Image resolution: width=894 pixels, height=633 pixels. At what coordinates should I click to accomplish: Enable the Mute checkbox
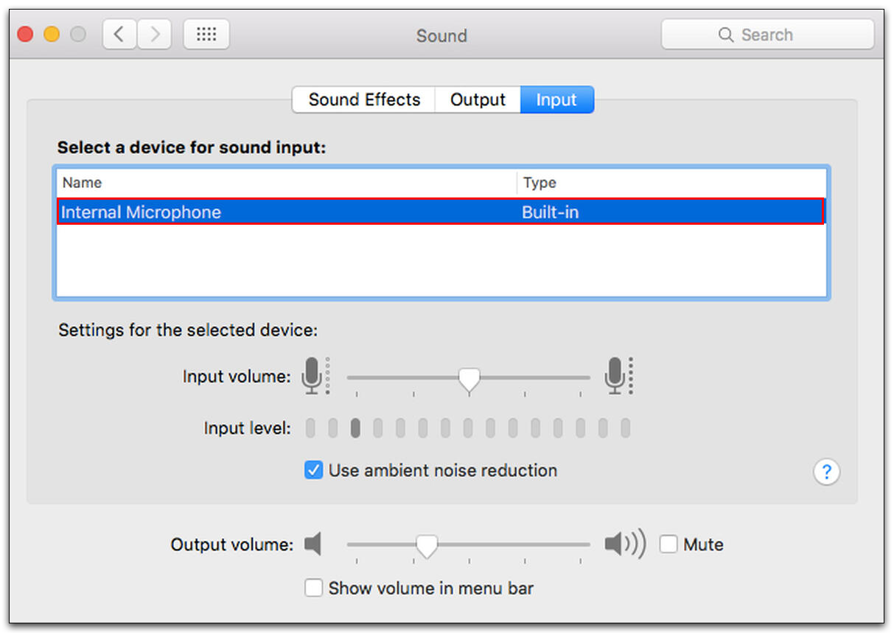(668, 545)
